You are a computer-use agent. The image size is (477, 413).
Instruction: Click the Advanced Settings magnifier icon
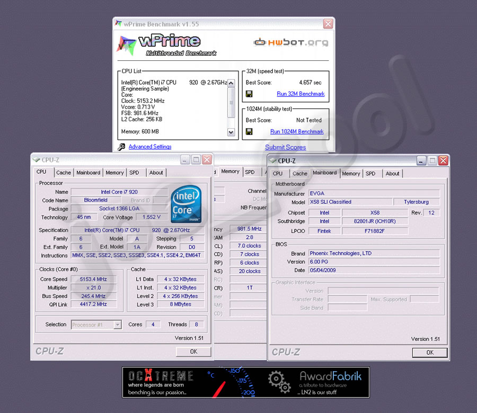[121, 147]
